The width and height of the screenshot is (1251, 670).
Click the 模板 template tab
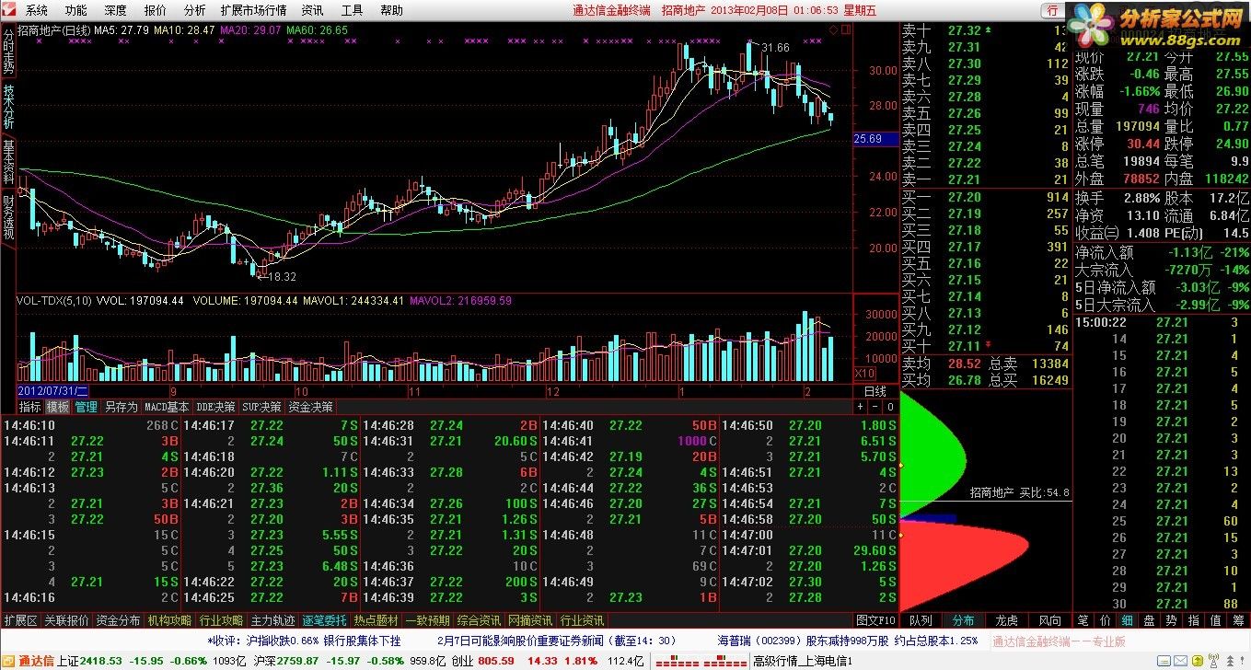click(58, 407)
